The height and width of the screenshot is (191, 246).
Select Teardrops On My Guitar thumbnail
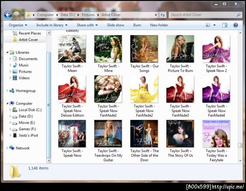point(108,133)
